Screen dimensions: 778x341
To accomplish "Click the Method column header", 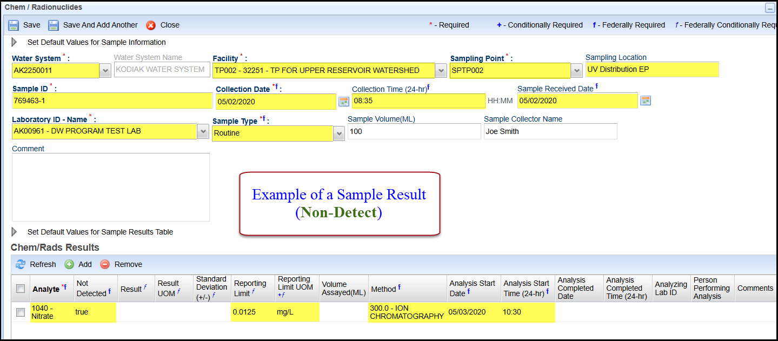I will tap(383, 289).
